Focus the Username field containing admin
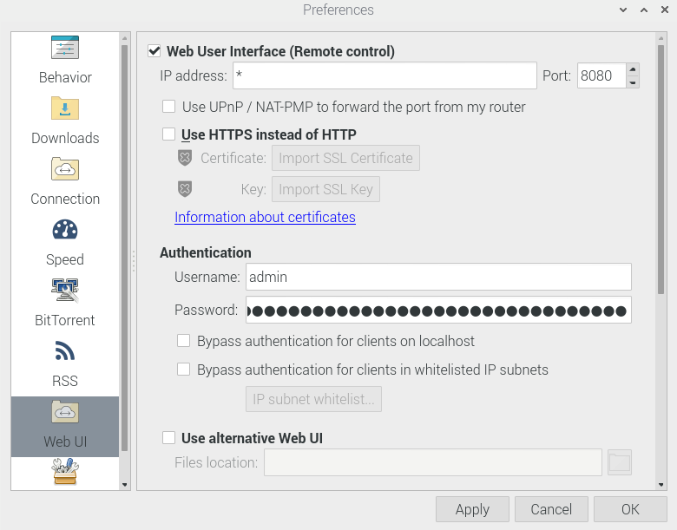677x530 pixels. click(438, 277)
